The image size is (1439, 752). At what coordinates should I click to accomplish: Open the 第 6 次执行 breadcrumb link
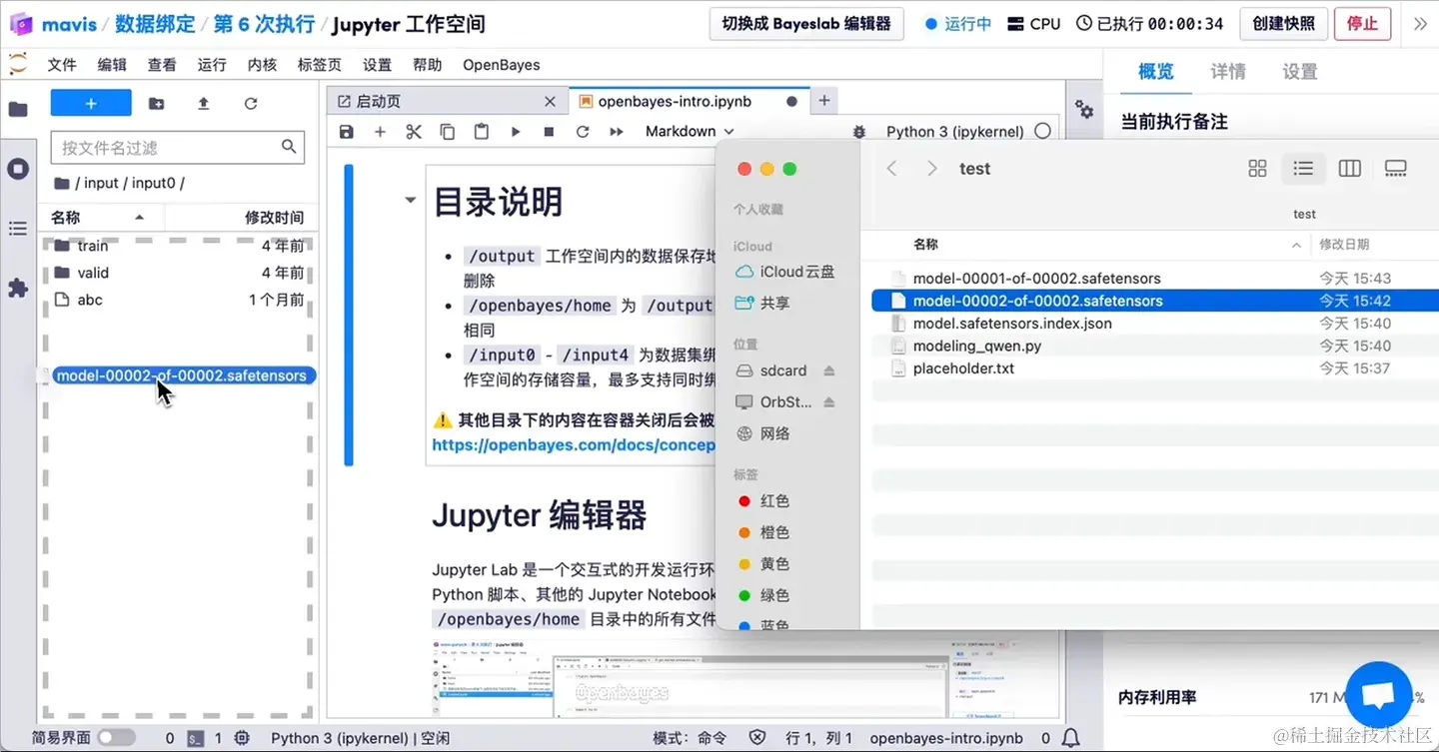264,24
